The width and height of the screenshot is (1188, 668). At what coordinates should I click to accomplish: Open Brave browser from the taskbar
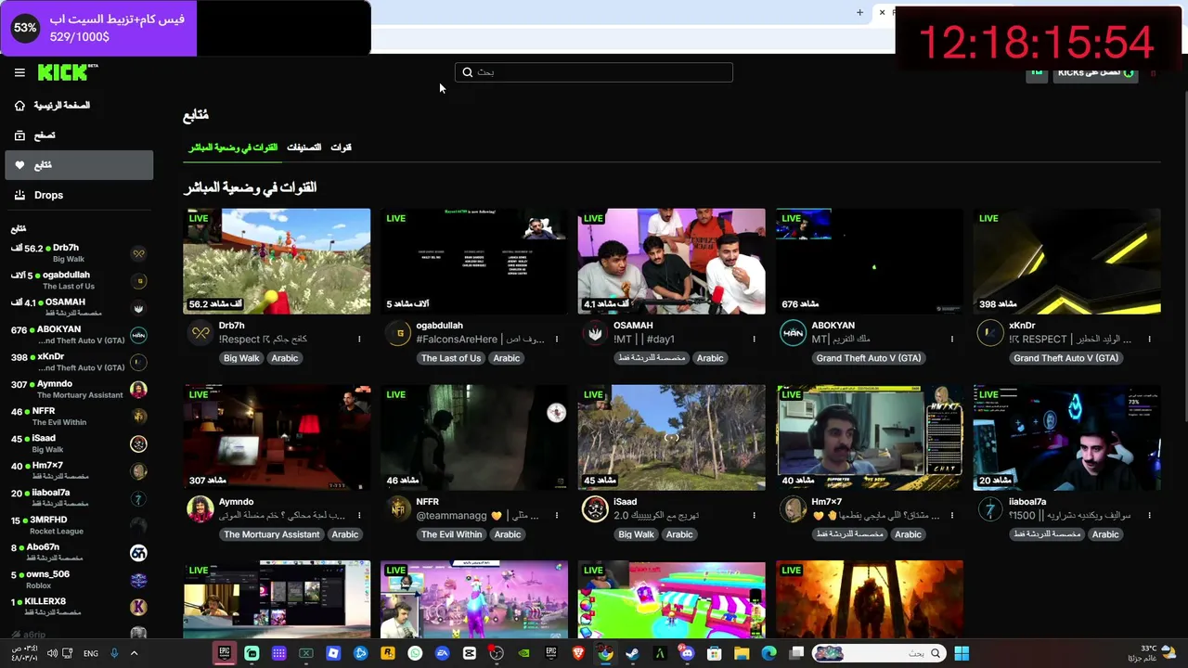pyautogui.click(x=579, y=653)
